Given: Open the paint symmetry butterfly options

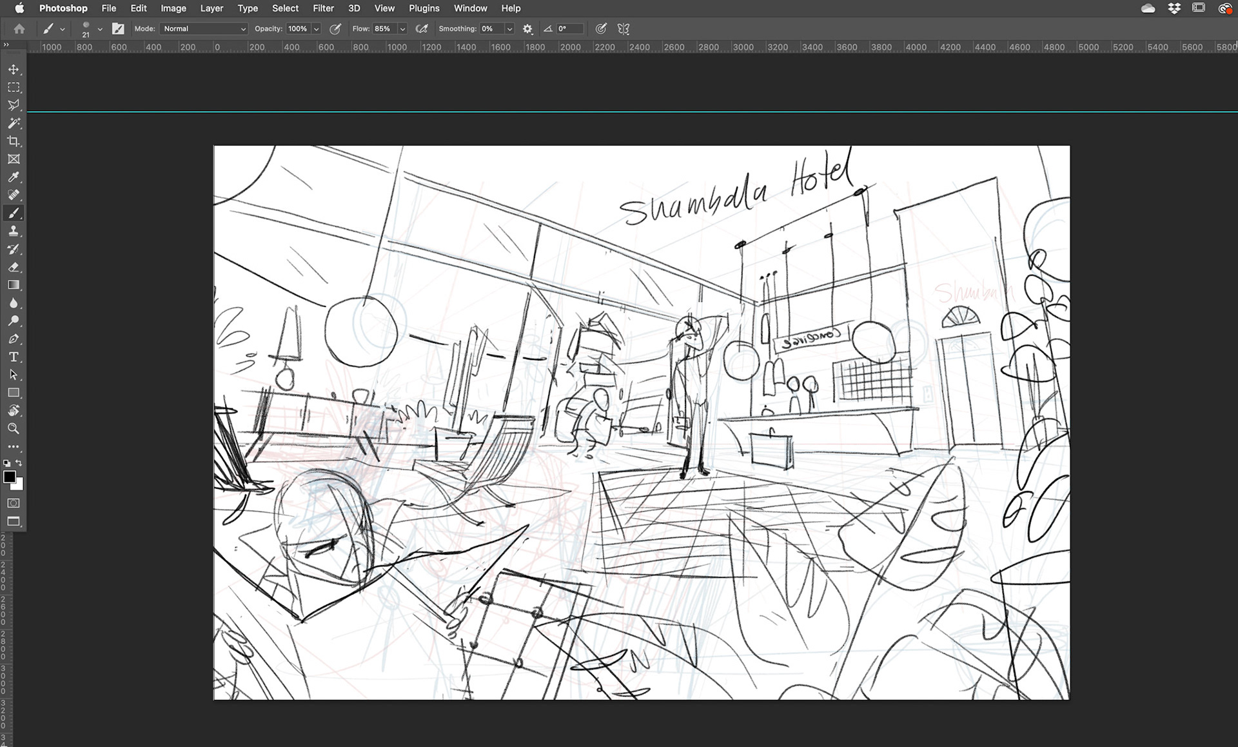Looking at the screenshot, I should (x=624, y=28).
